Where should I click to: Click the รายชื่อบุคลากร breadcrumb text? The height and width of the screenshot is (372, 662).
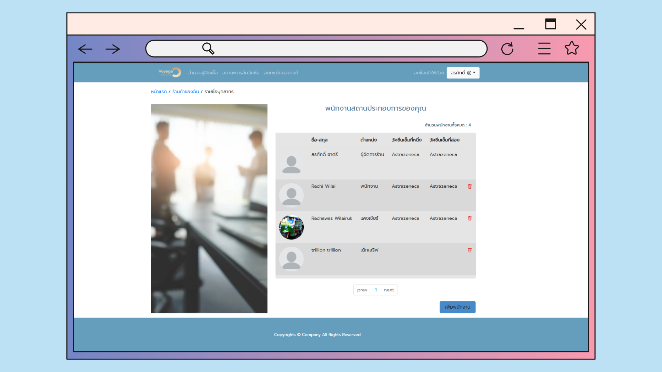[x=219, y=91]
